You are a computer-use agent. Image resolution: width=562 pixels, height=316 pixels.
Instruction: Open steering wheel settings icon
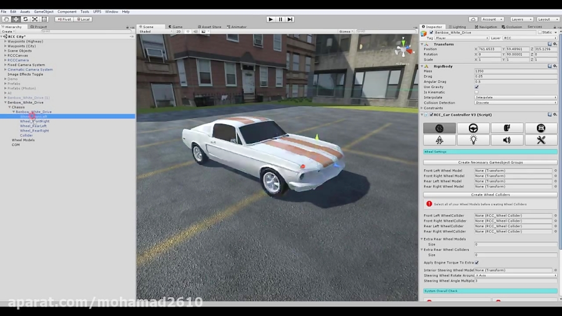[x=473, y=128]
